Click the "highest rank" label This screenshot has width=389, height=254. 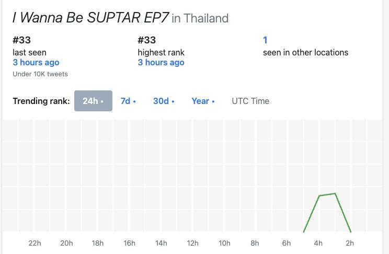pyautogui.click(x=161, y=52)
